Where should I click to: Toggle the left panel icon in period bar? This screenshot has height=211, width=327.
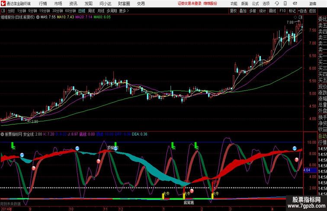[x=3, y=11]
